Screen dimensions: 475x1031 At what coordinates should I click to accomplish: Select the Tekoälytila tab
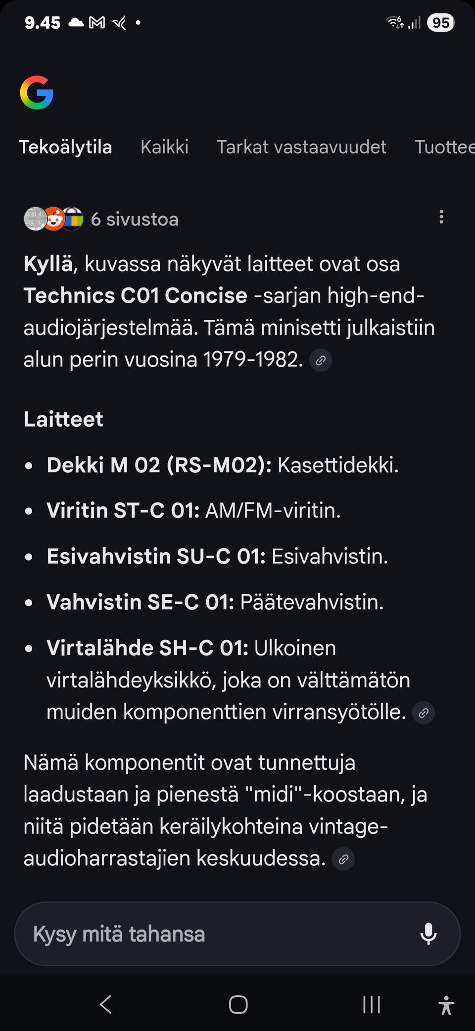coord(65,147)
